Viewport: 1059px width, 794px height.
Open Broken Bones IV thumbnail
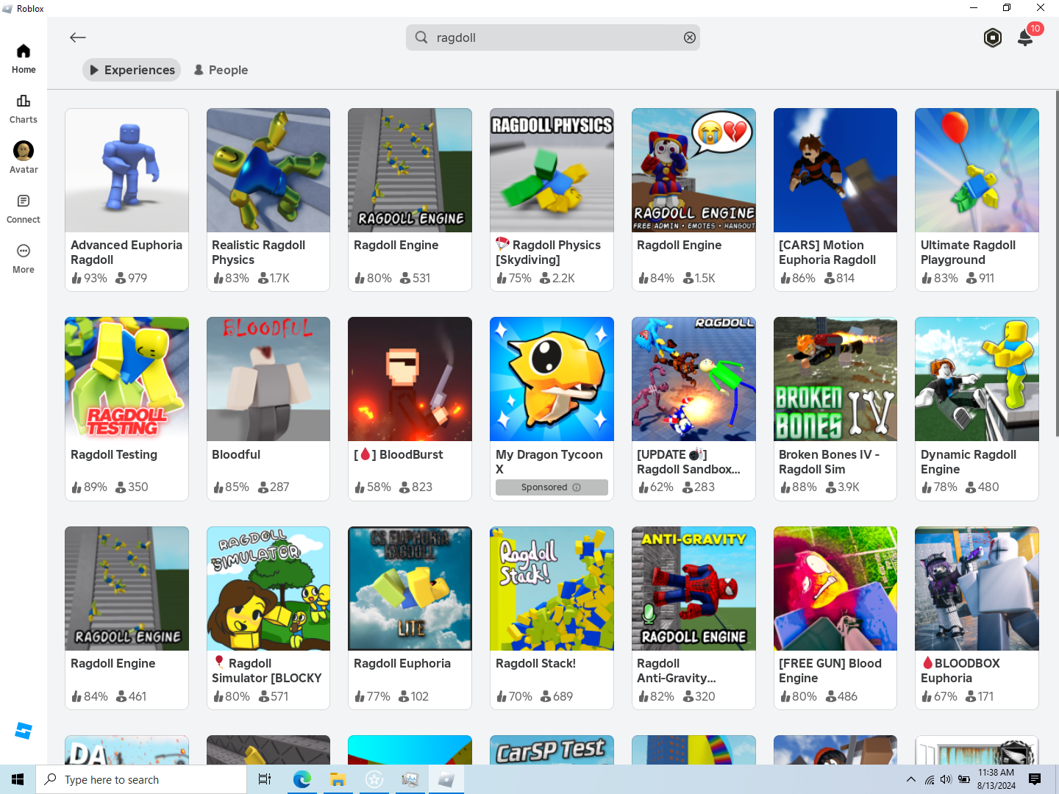point(835,379)
